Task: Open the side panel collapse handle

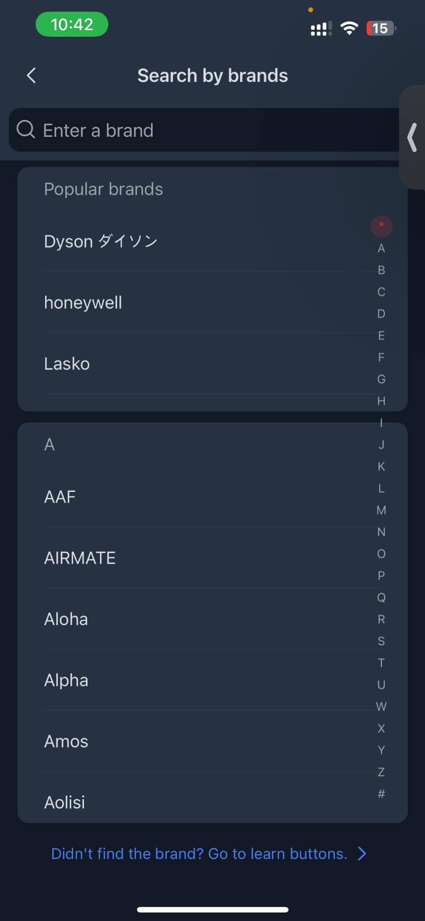Action: point(412,138)
